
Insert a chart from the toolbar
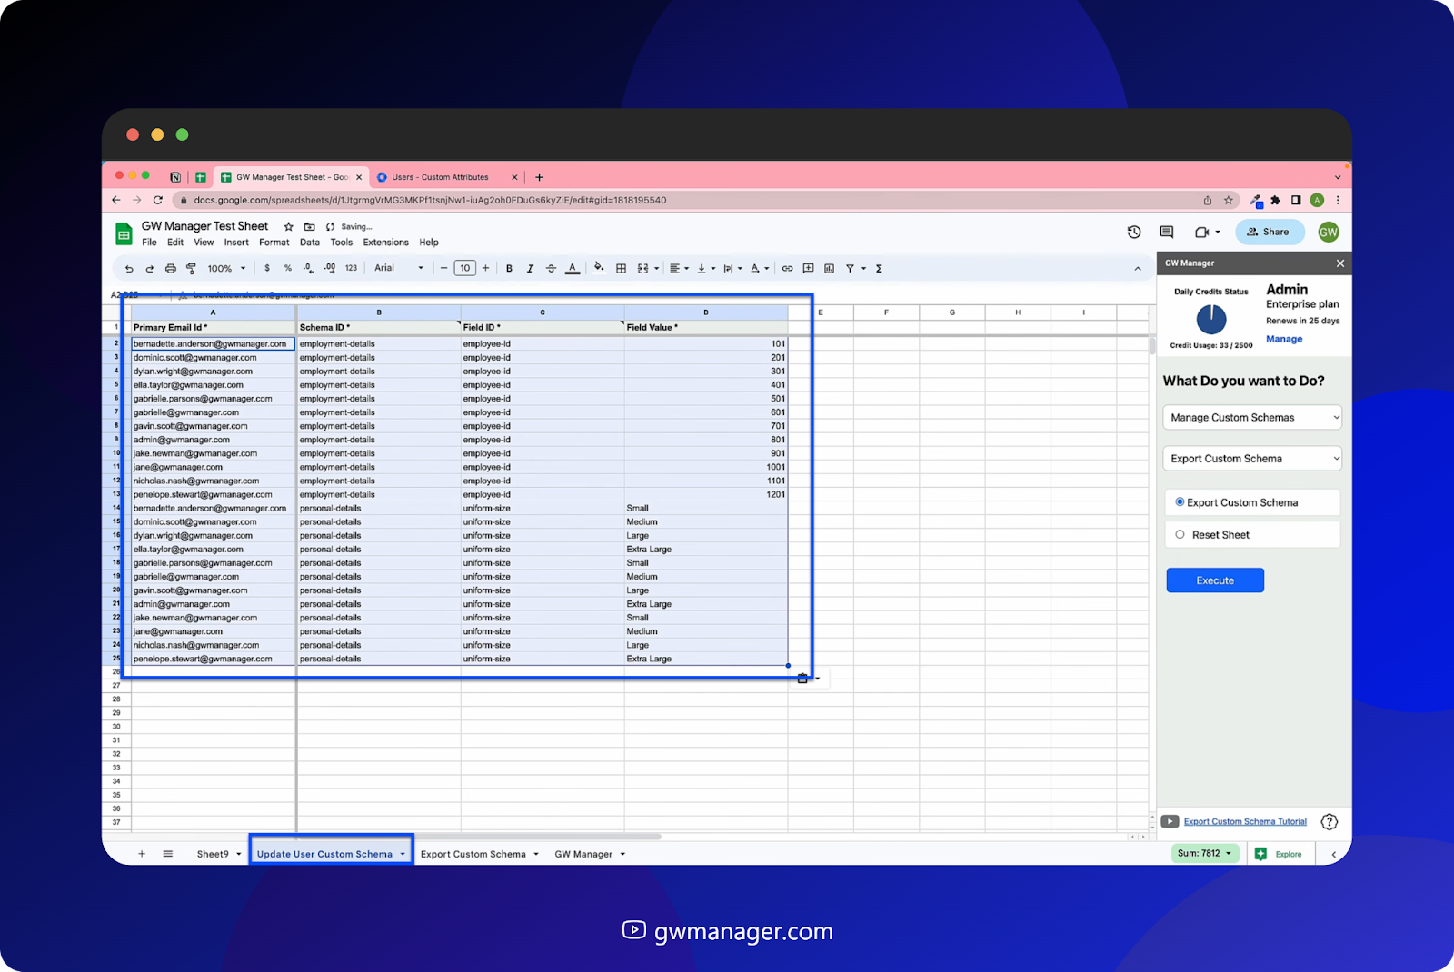click(x=829, y=269)
